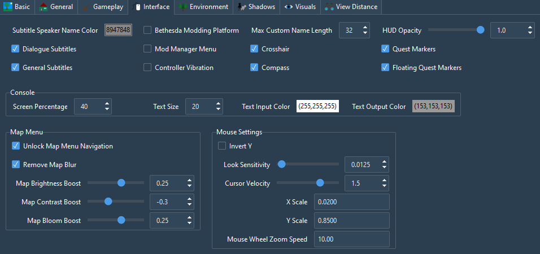Viewport: 540px width, 254px height.
Task: Open the View Distance tab
Action: (x=351, y=7)
